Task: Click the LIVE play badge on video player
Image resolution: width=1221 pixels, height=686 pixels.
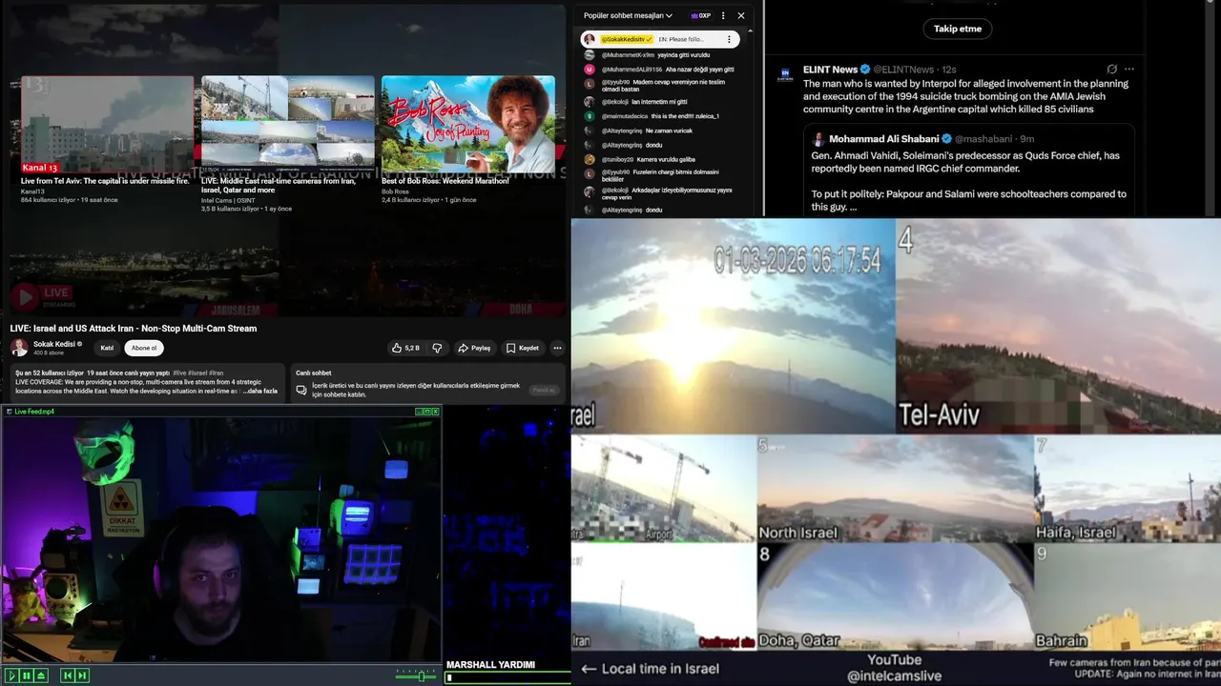Action: click(42, 295)
